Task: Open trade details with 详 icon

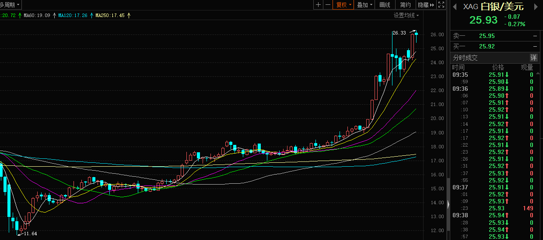Action: coord(533,58)
